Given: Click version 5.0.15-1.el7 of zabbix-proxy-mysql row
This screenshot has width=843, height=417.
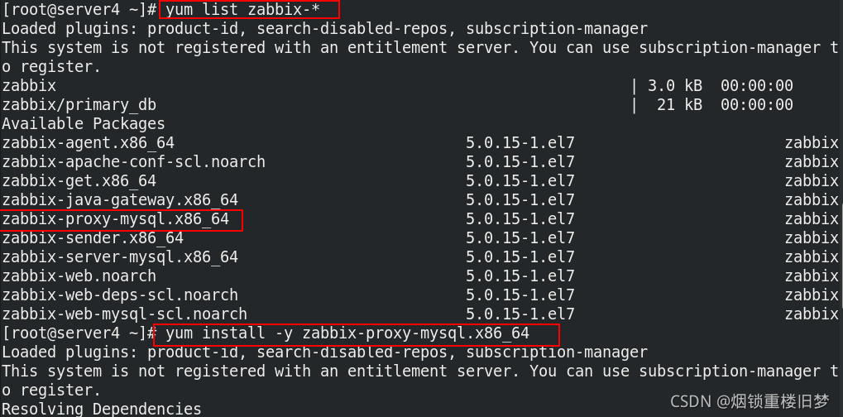Looking at the screenshot, I should click(520, 219).
